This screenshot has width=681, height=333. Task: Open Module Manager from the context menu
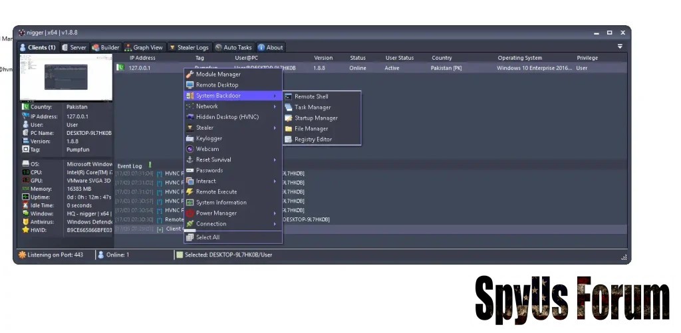tap(217, 74)
